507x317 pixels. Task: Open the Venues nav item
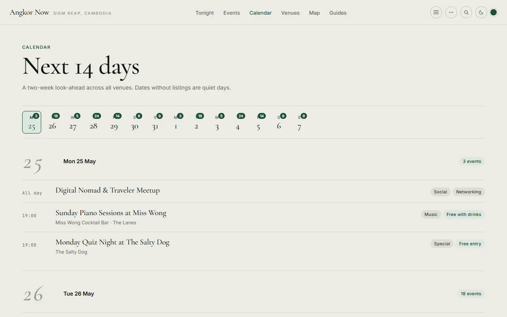290,13
